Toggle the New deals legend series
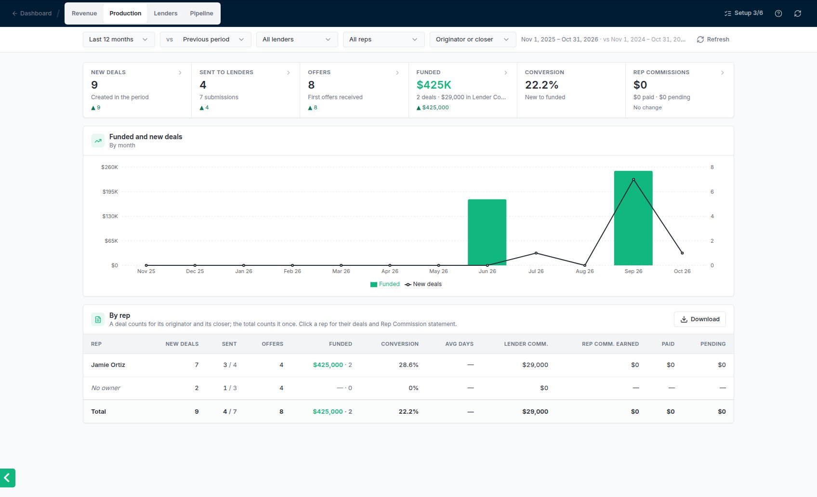 click(x=423, y=284)
